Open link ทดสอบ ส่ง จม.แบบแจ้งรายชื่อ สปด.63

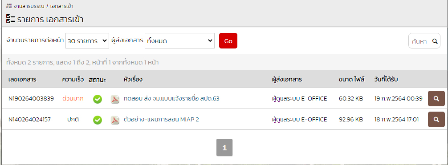(x=171, y=99)
